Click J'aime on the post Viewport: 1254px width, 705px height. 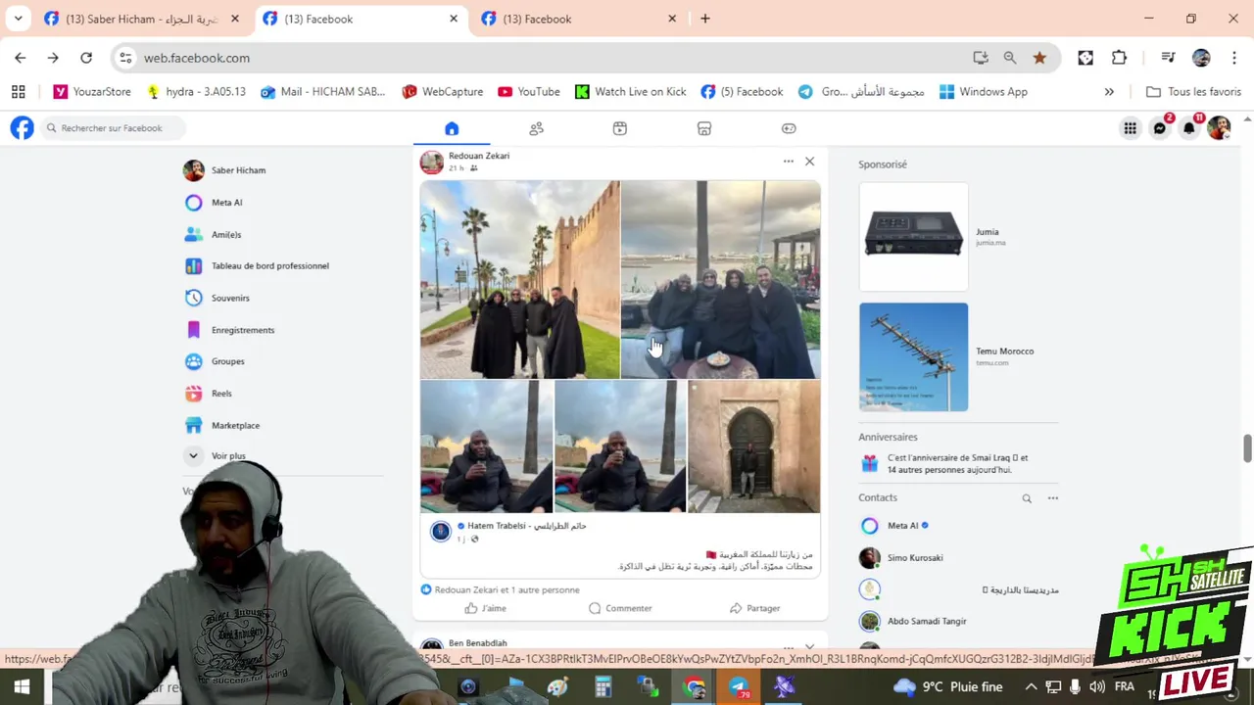coord(486,608)
